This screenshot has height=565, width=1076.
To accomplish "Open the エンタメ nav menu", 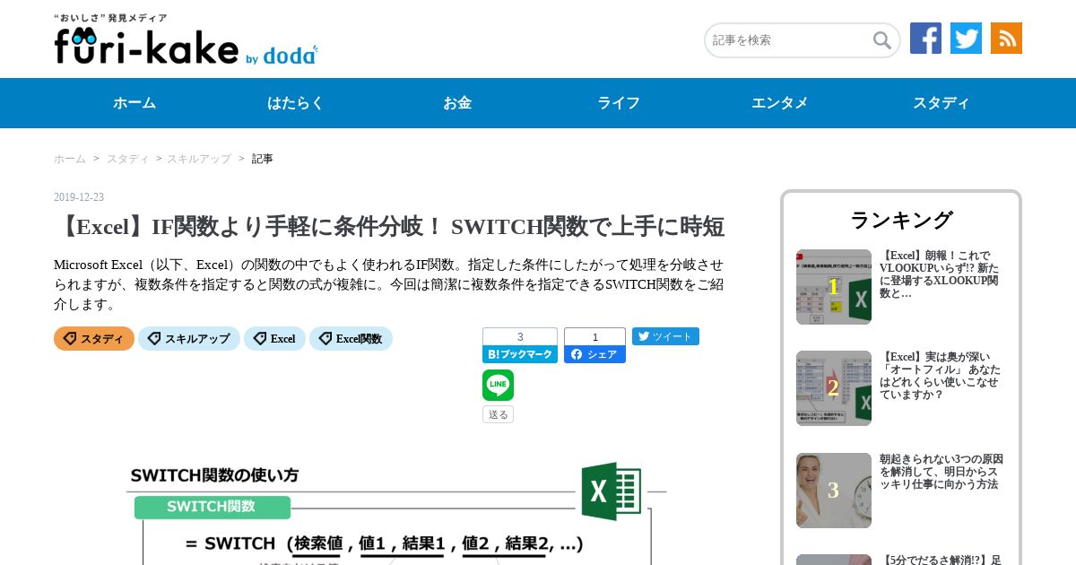I will coord(780,103).
